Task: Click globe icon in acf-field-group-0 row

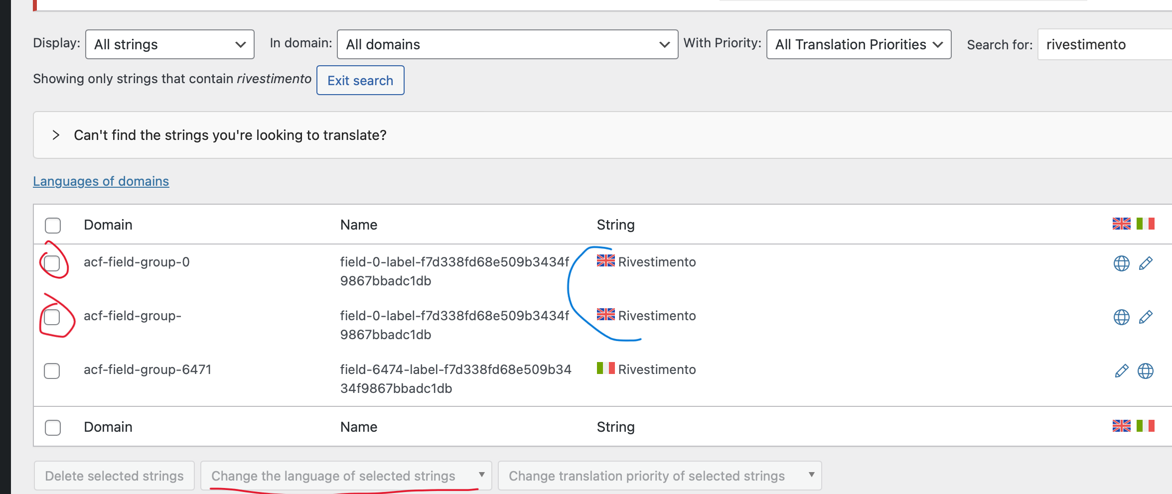Action: [x=1121, y=263]
